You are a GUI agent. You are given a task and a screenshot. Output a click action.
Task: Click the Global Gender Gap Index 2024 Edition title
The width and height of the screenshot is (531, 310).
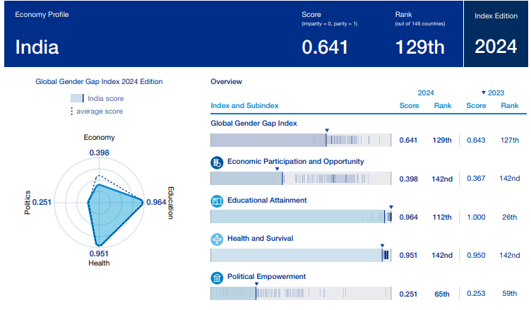click(99, 82)
